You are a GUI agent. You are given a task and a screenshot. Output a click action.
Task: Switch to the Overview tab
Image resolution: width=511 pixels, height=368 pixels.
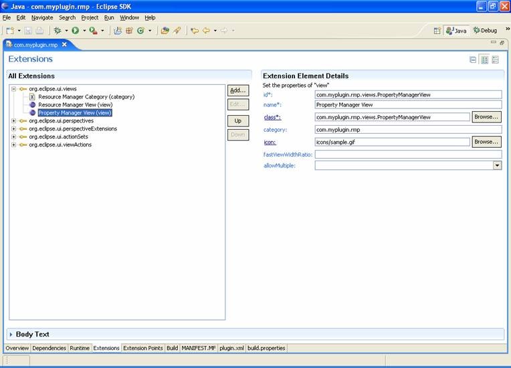click(x=17, y=348)
